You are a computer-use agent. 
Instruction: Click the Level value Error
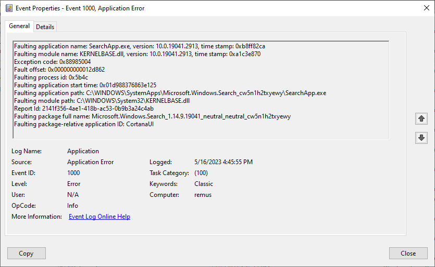point(74,184)
